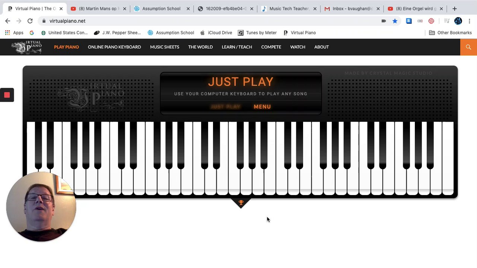
Task: Open the Chrome profile avatar
Action: (458, 21)
